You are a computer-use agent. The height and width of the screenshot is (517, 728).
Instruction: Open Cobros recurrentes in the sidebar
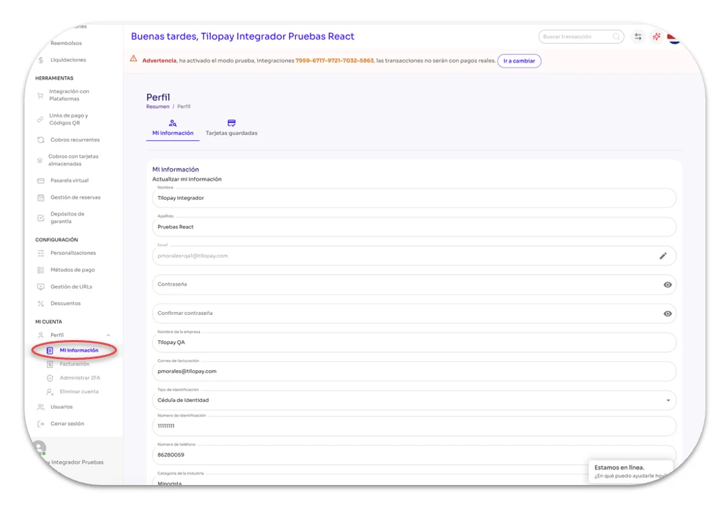(76, 139)
